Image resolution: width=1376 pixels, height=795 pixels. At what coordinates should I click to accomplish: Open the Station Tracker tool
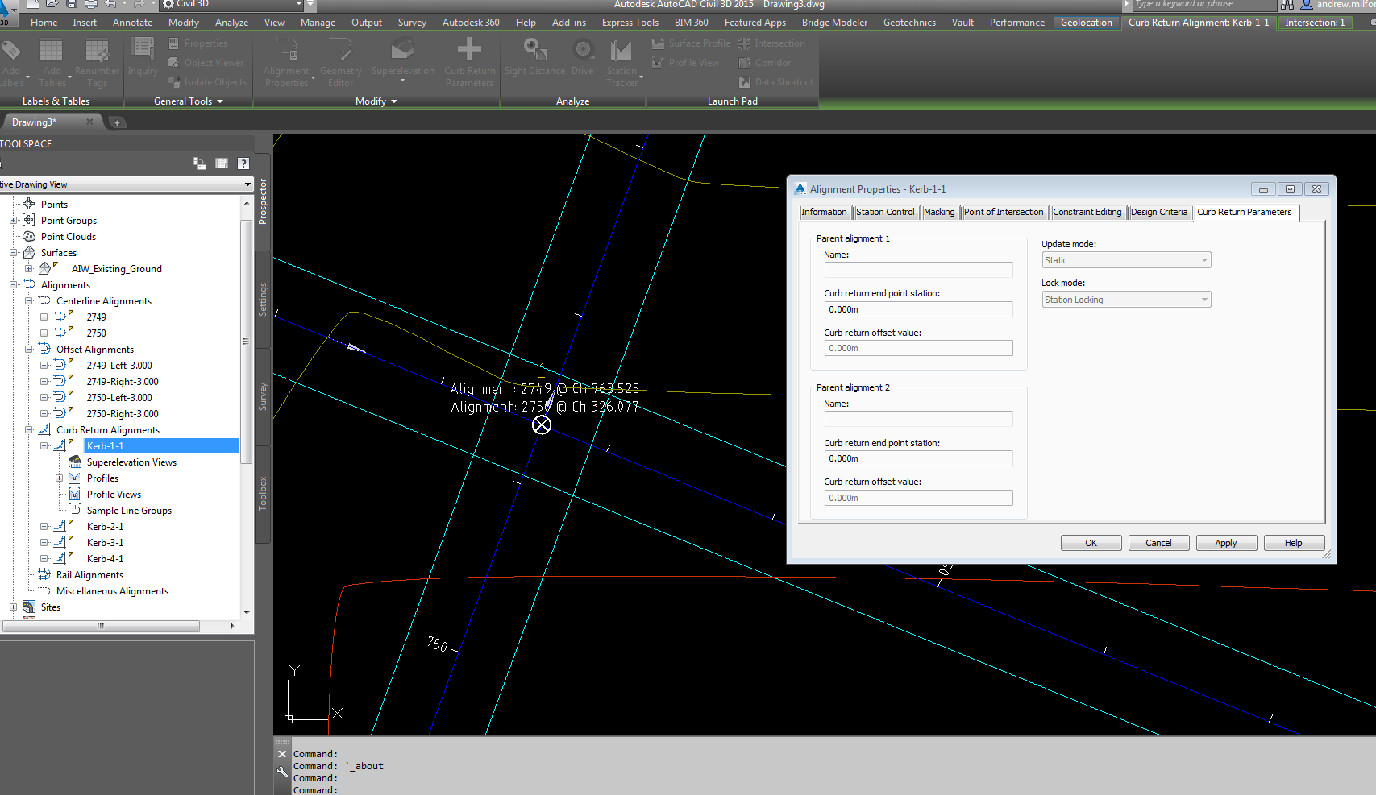[621, 62]
